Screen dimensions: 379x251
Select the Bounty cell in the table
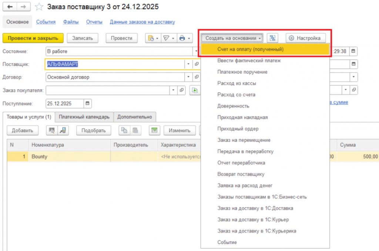pyautogui.click(x=69, y=157)
